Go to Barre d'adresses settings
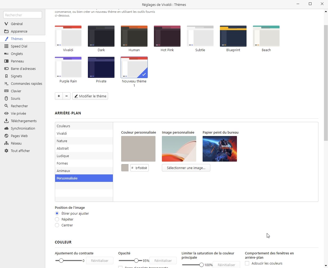Image resolution: width=328 pixels, height=268 pixels. point(23,69)
